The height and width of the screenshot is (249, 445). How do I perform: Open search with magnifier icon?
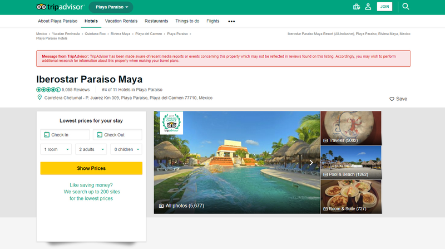pyautogui.click(x=406, y=6)
